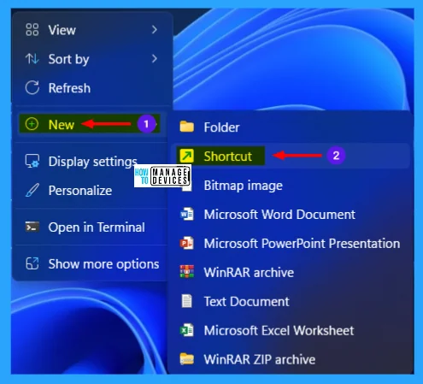Click the Excel worksheet icon
The image size is (423, 384).
click(x=187, y=330)
